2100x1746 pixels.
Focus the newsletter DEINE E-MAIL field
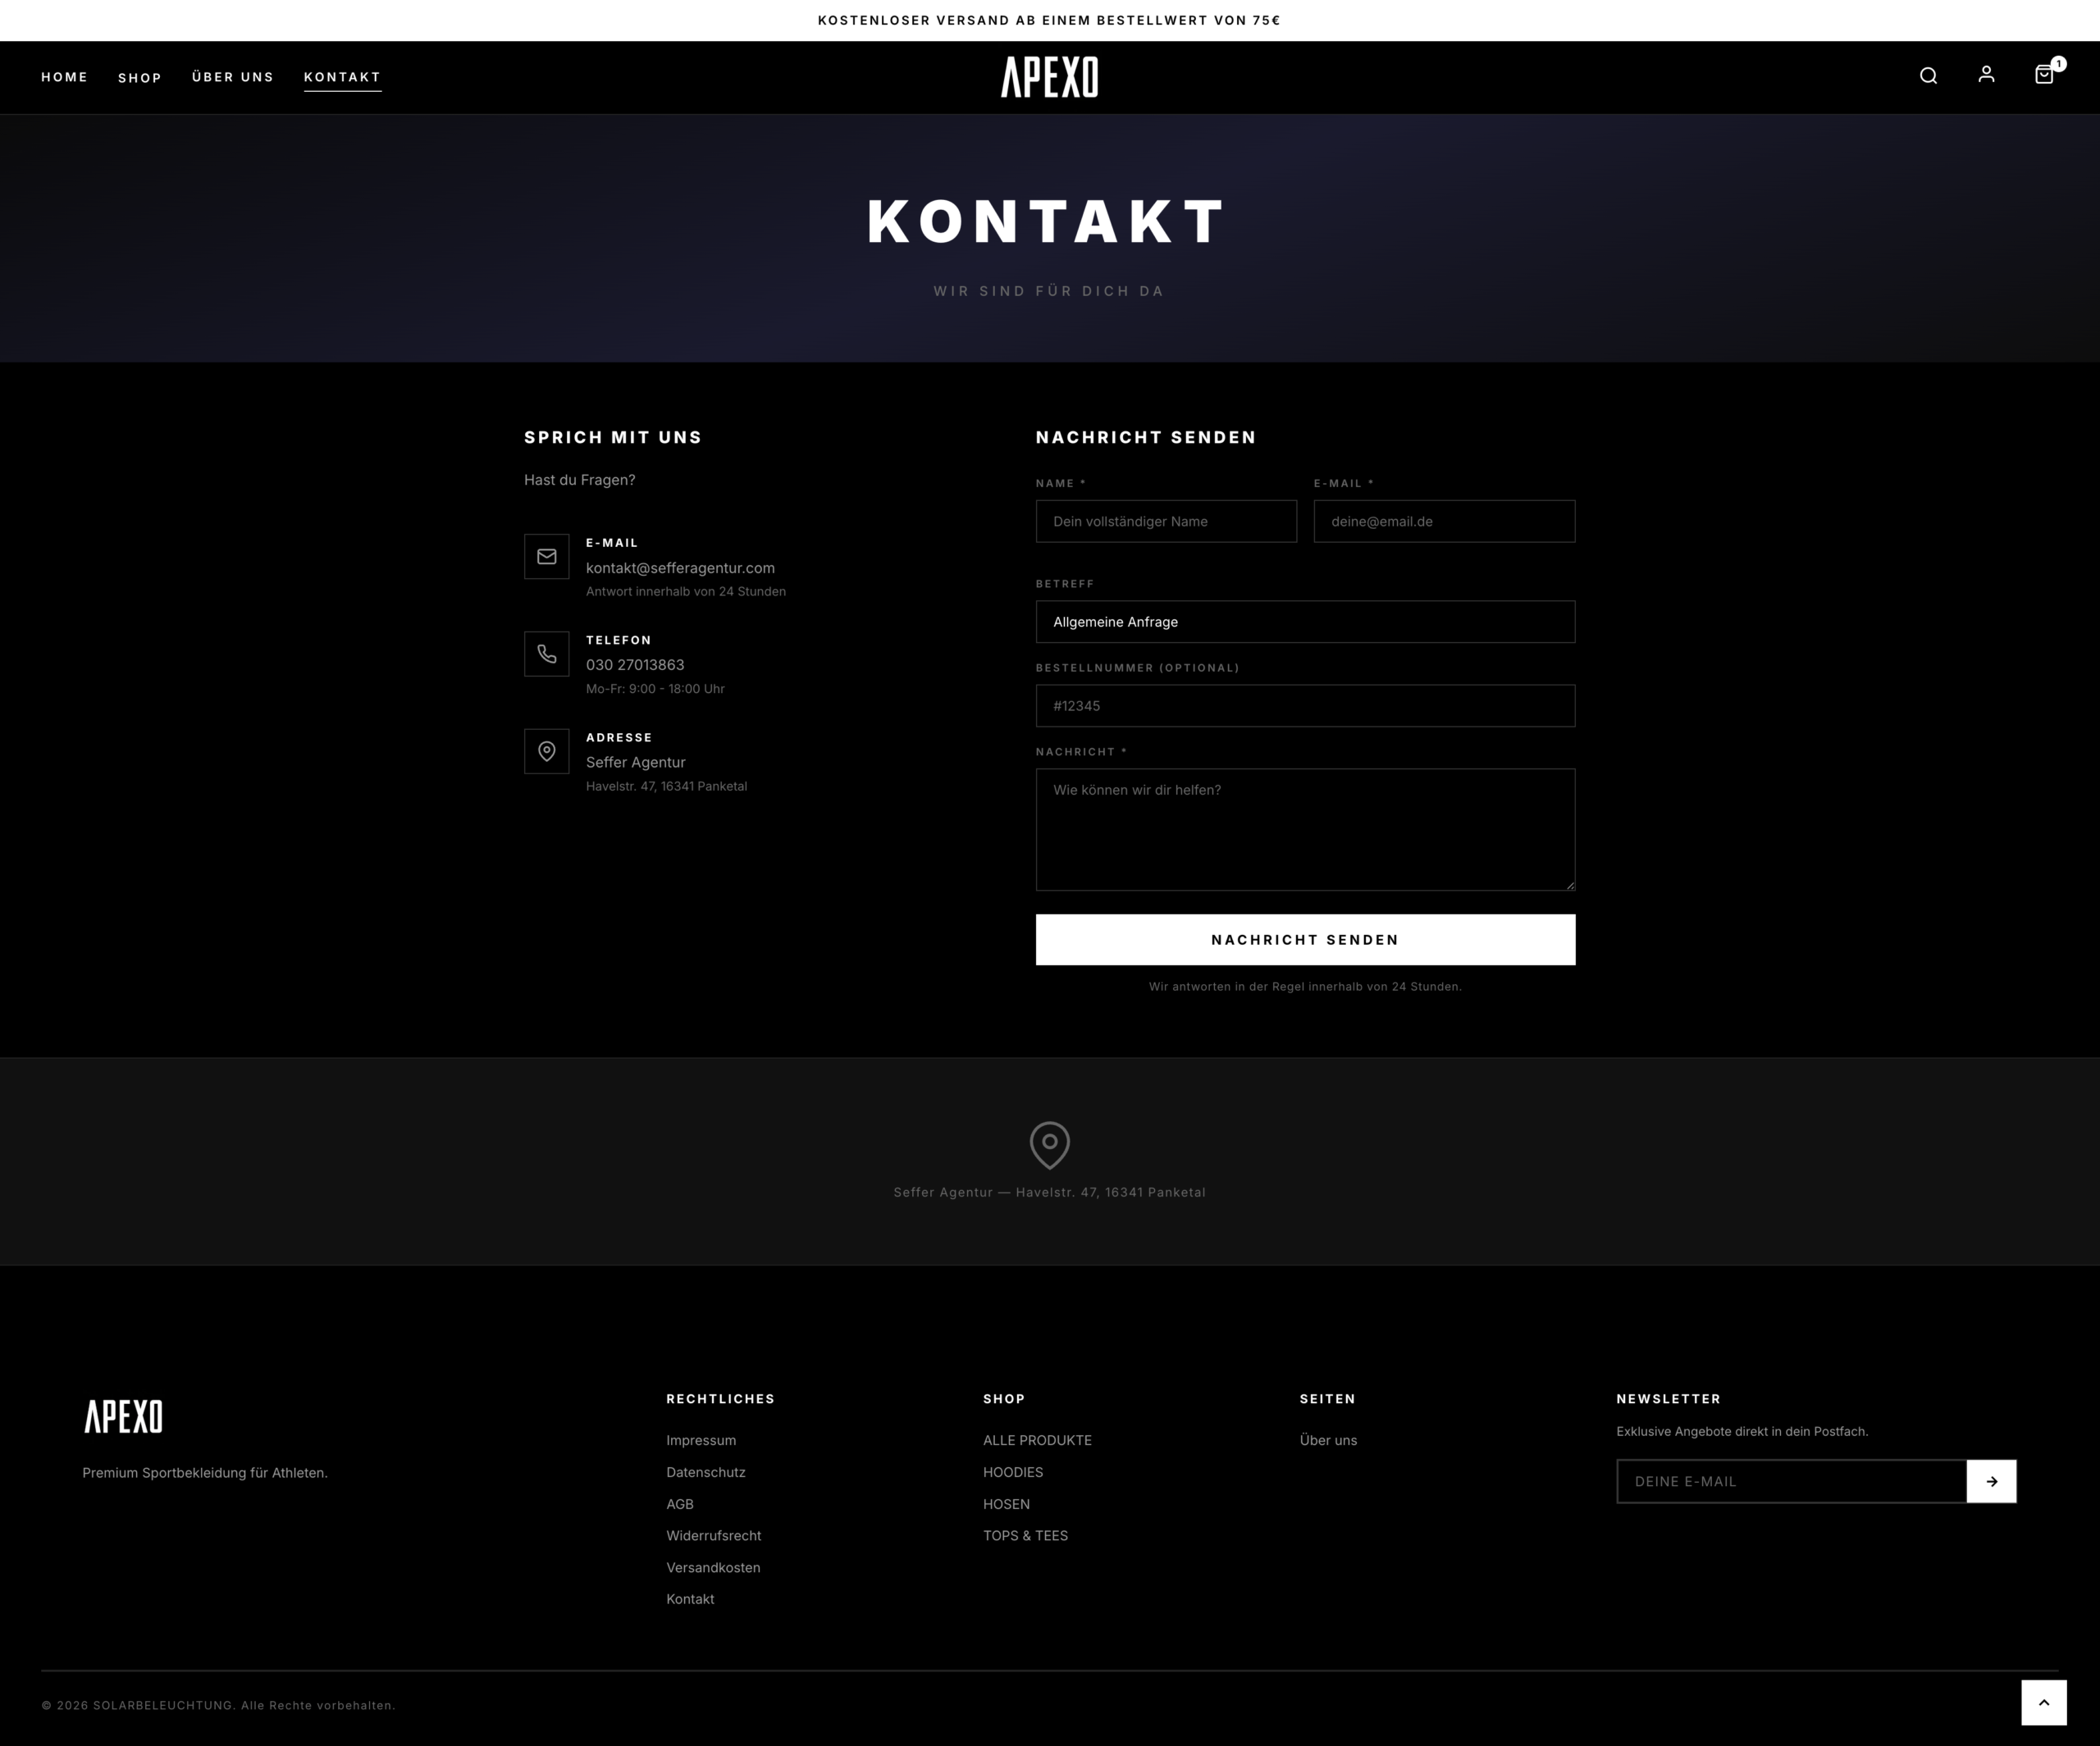1791,1481
